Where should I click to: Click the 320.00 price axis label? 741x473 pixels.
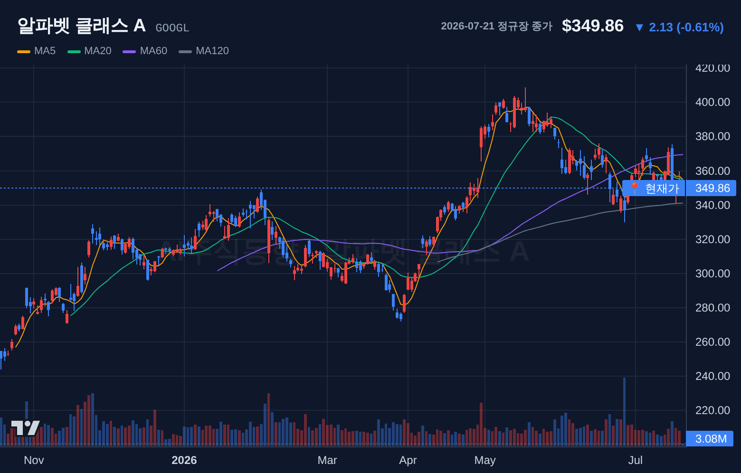(712, 239)
